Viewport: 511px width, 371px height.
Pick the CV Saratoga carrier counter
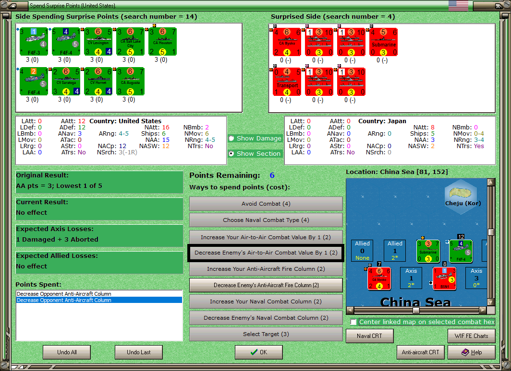[66, 81]
